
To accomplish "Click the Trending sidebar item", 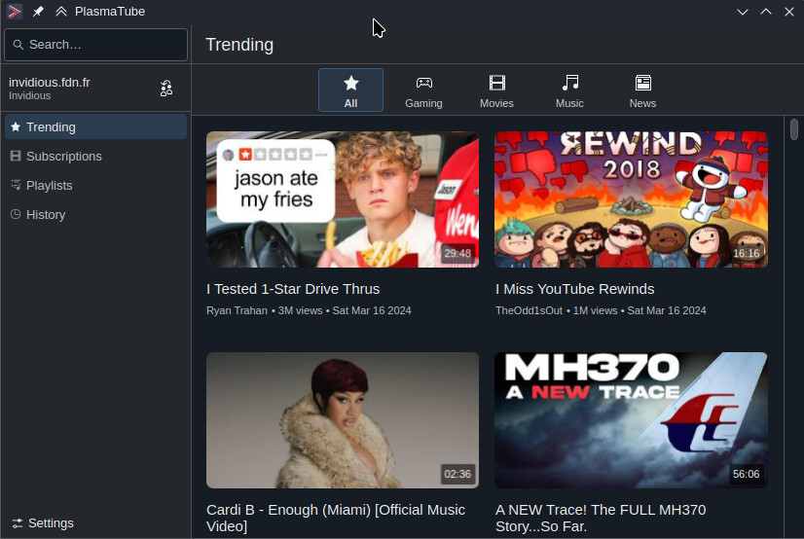I will [96, 127].
